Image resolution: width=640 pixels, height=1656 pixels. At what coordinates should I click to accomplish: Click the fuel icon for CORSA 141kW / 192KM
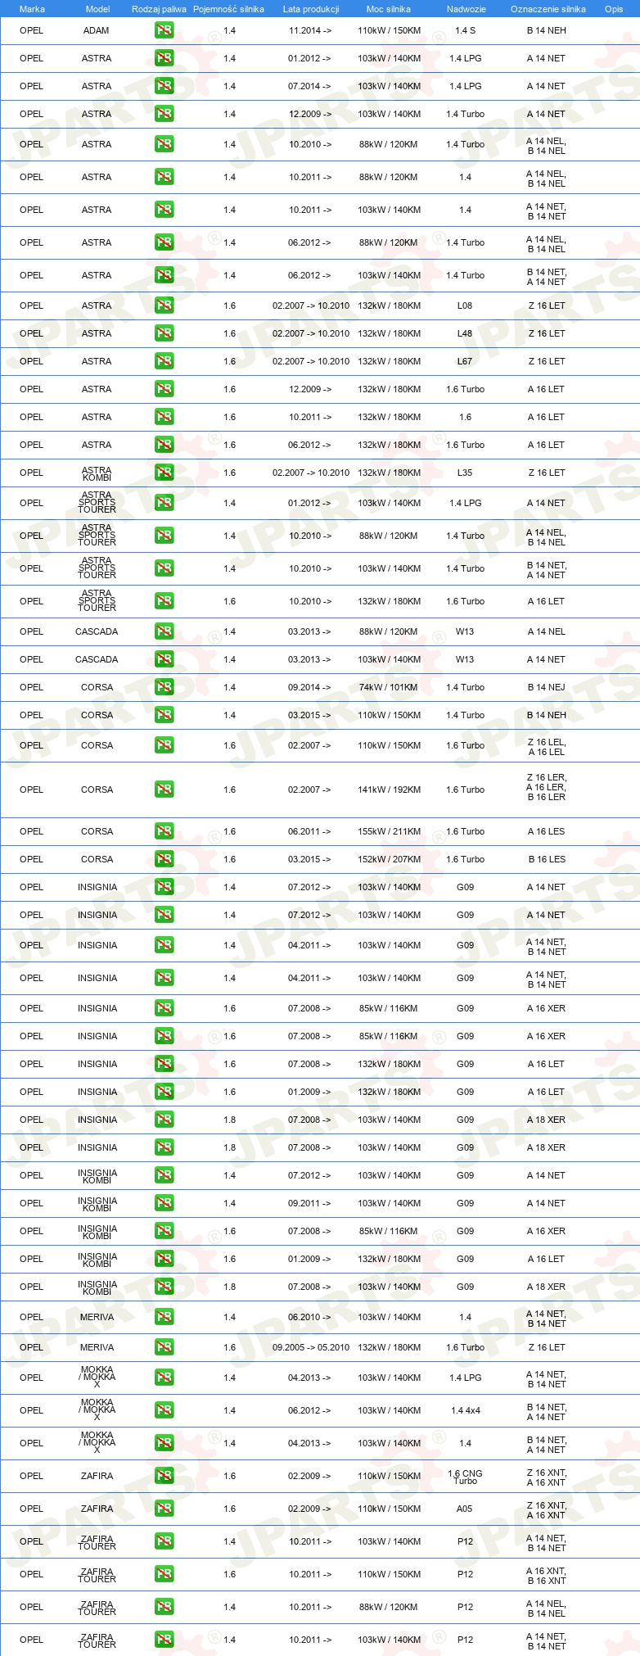coord(164,790)
